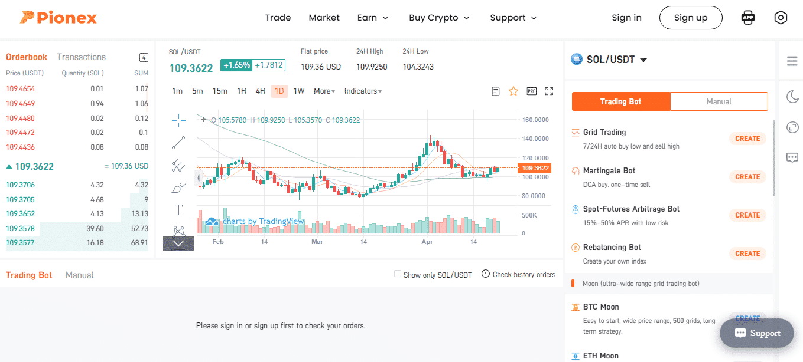Choose the brush drawing tool

(x=178, y=187)
